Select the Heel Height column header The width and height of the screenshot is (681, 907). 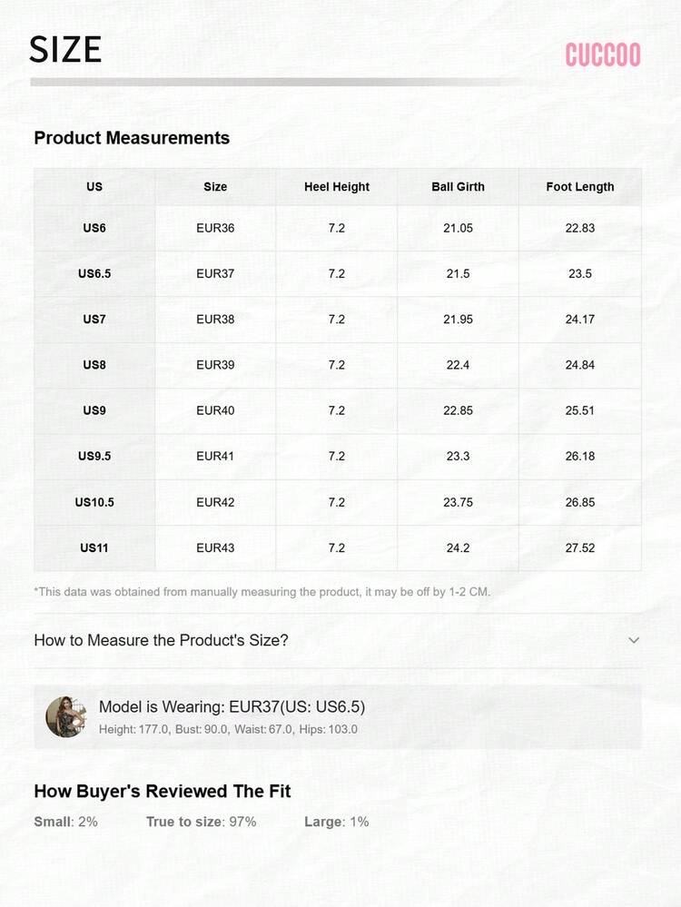pyautogui.click(x=337, y=187)
